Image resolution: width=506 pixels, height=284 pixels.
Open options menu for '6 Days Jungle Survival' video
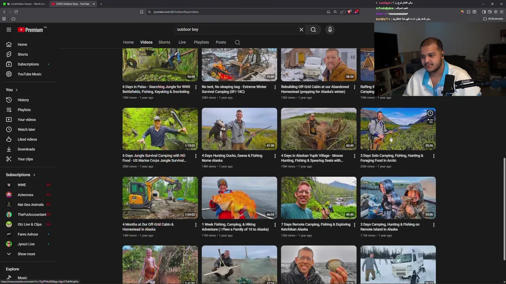coord(196,156)
